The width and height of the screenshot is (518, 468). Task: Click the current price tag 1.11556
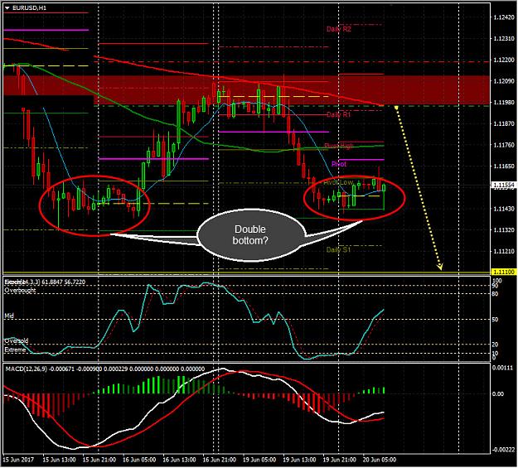point(503,185)
